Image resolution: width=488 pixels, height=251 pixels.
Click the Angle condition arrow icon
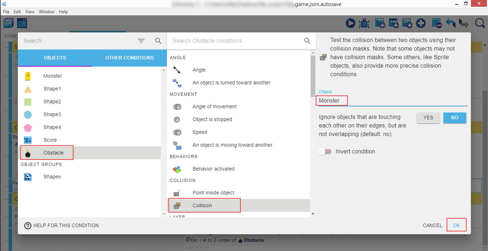point(177,70)
